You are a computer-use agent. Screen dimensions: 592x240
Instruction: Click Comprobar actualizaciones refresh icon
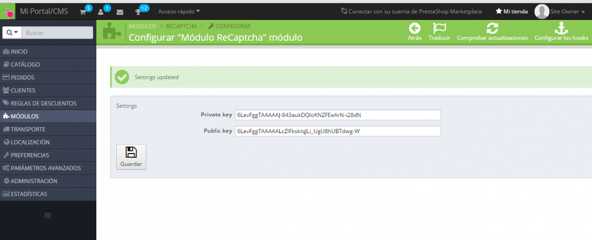coord(492,28)
